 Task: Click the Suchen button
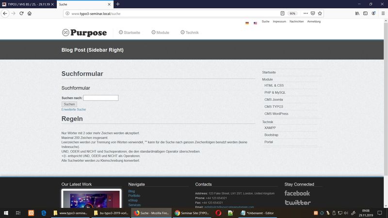tap(69, 104)
